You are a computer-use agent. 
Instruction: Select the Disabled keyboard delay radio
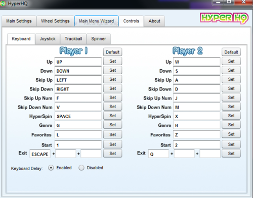pyautogui.click(x=81, y=168)
